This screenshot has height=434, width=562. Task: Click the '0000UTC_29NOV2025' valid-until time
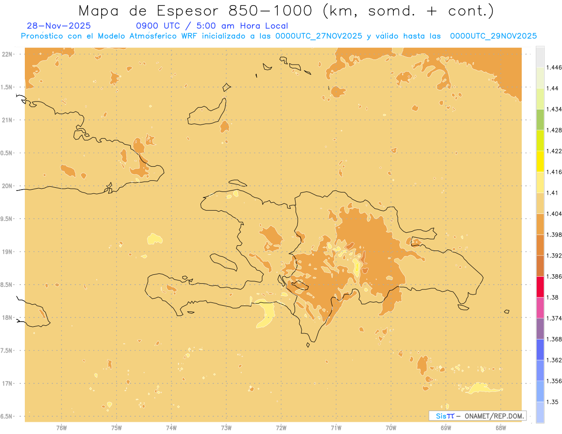(493, 36)
